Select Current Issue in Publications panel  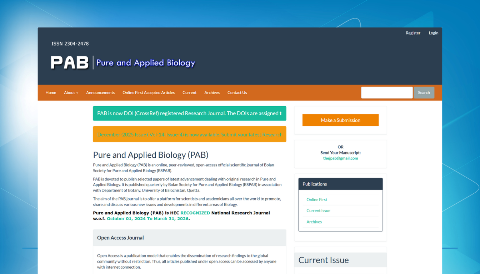point(318,211)
